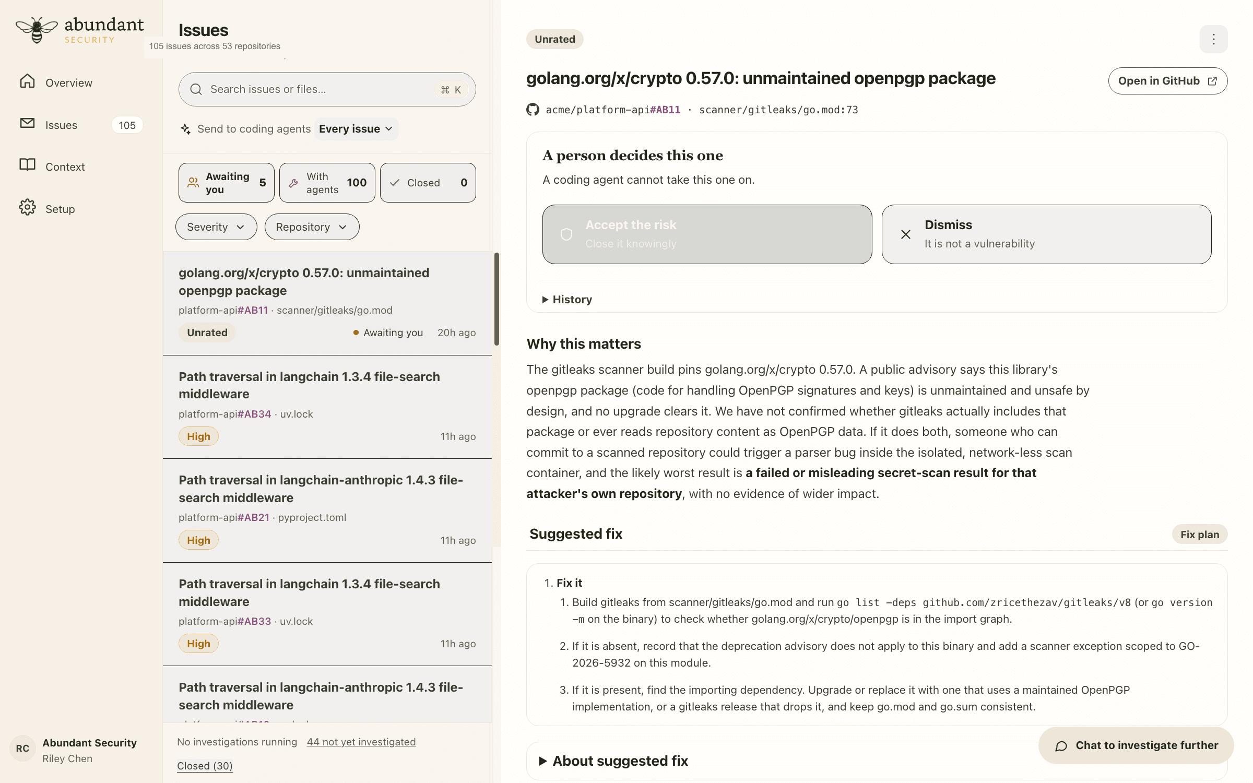Click the X icon on Dismiss
This screenshot has width=1253, height=783.
pyautogui.click(x=906, y=234)
